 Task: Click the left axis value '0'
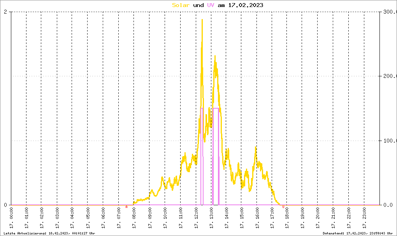5,205
